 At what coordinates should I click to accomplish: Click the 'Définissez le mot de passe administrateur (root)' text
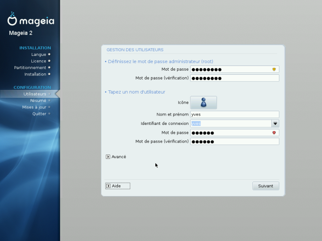point(161,61)
